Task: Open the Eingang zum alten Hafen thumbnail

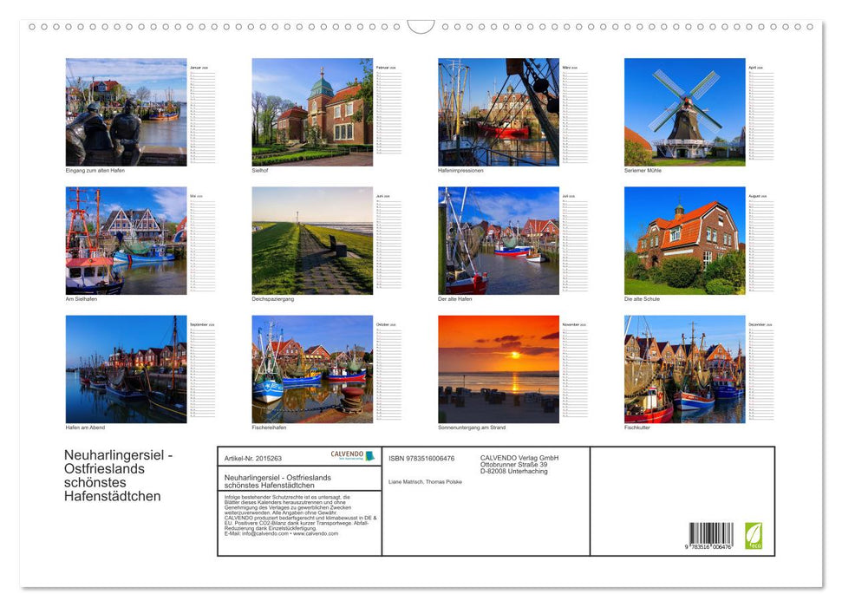Action: [x=125, y=113]
